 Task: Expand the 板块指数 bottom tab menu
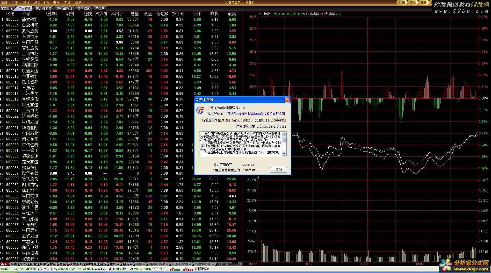coord(76,264)
